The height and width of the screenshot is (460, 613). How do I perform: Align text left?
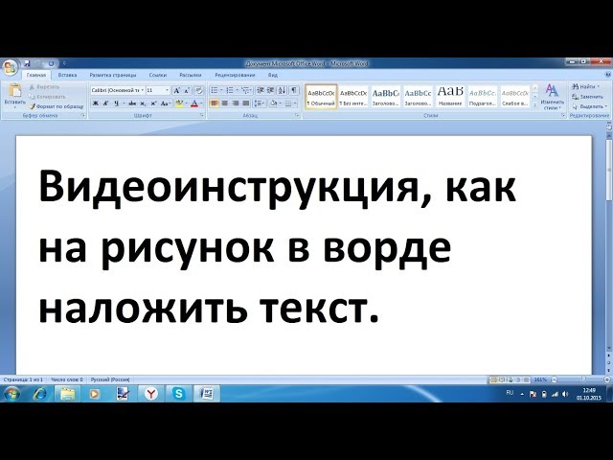click(x=215, y=103)
